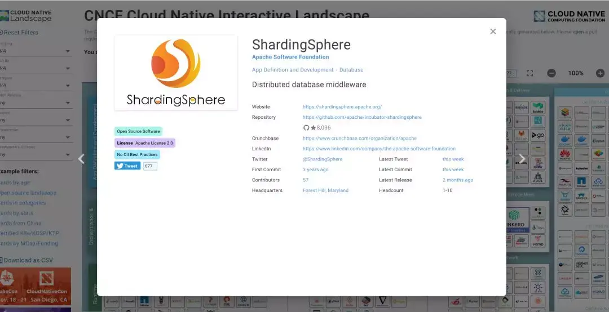Open the 'Cards by age' example filter

[x=15, y=183]
